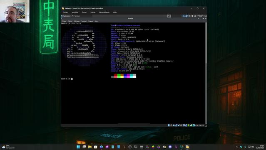Open the Terminal menu in the terminal menu bar
This screenshot has width=266, height=150.
click(x=84, y=21)
